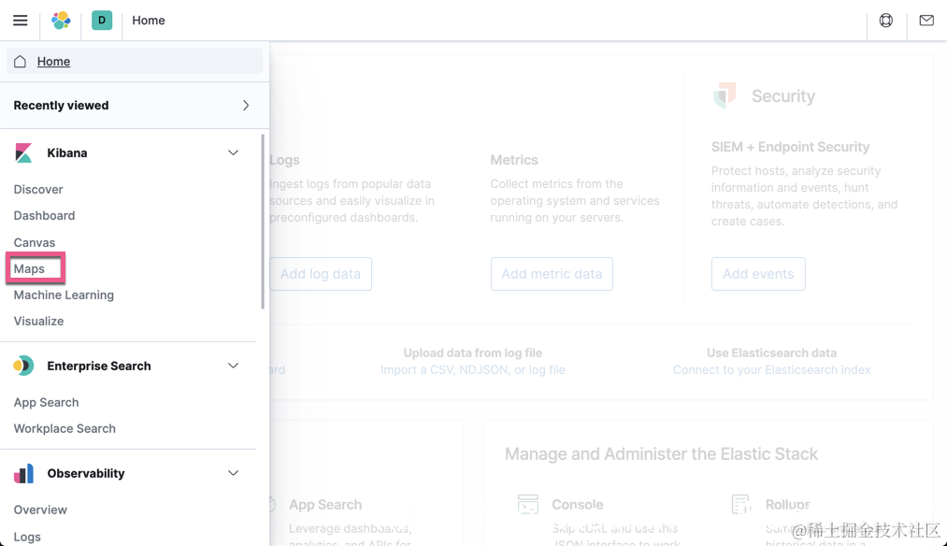The image size is (947, 546).
Task: Click the Security heading
Action: (x=783, y=95)
